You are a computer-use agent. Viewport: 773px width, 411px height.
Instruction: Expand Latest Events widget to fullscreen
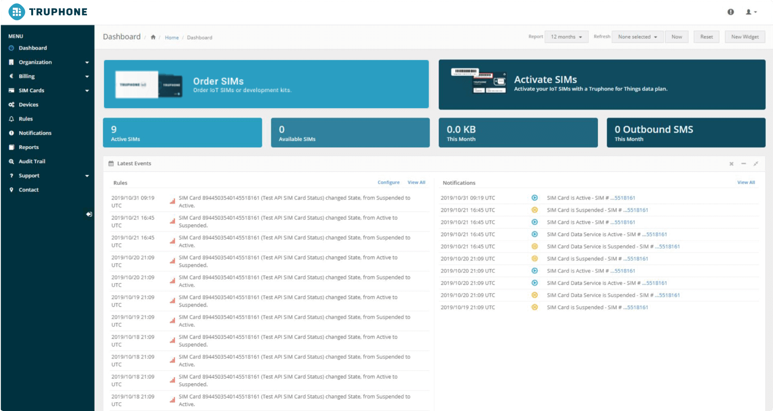click(x=756, y=164)
